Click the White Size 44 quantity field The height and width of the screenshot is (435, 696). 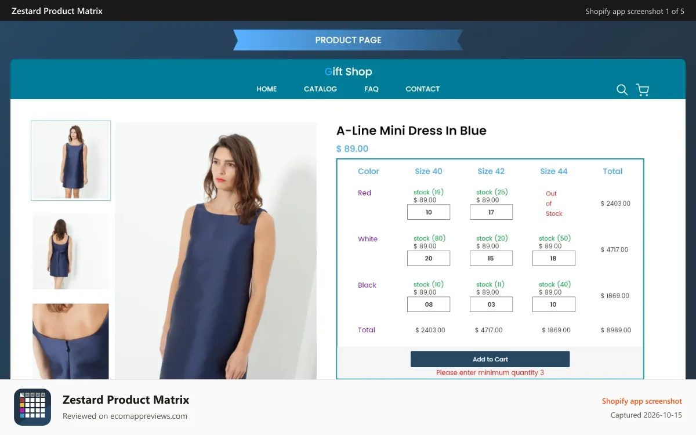point(554,258)
